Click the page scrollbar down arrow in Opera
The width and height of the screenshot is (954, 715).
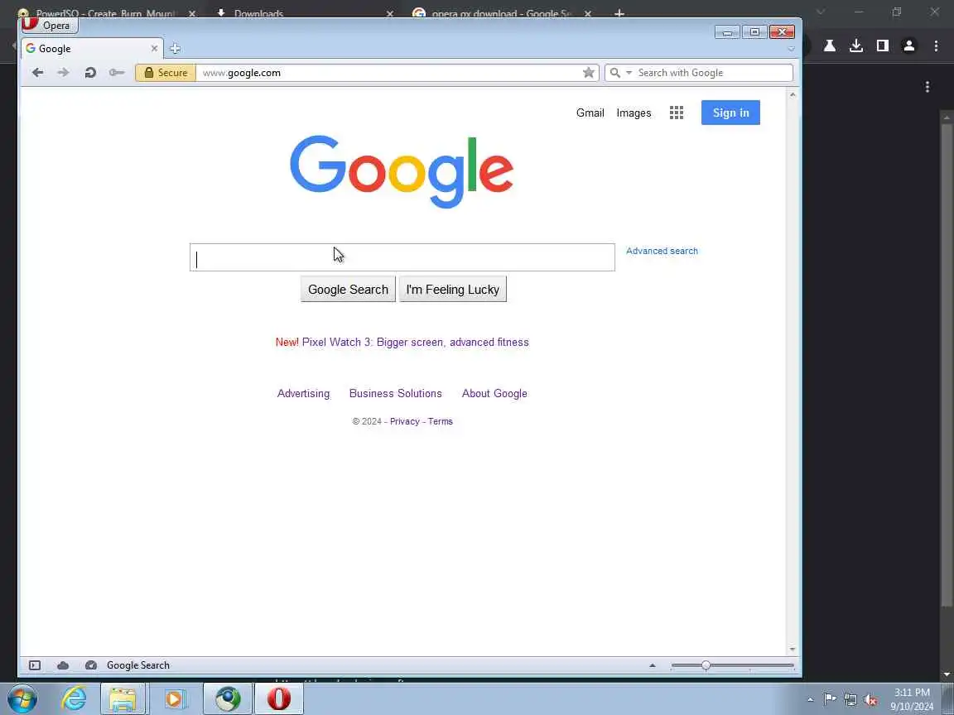(x=793, y=650)
